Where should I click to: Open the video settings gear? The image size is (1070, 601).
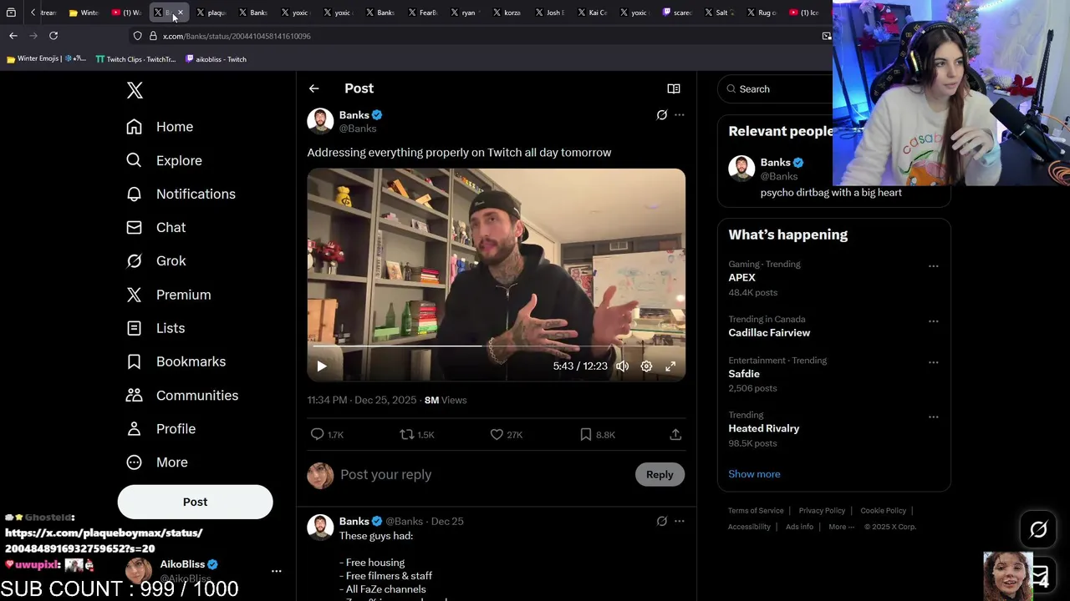pos(646,366)
